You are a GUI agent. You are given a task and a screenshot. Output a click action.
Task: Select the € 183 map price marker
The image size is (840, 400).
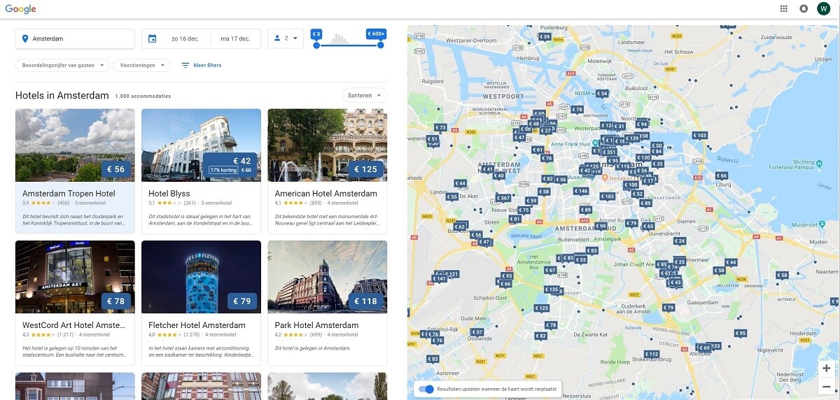pyautogui.click(x=608, y=197)
